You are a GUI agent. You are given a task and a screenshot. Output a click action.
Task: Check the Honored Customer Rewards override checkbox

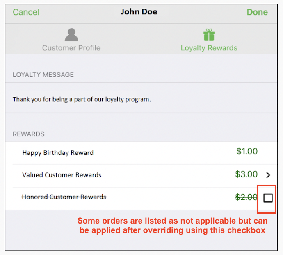point(268,198)
